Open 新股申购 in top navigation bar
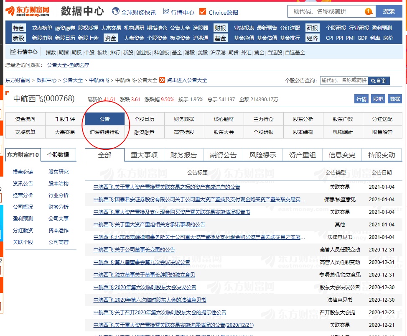The width and height of the screenshot is (407, 336). [x=42, y=38]
